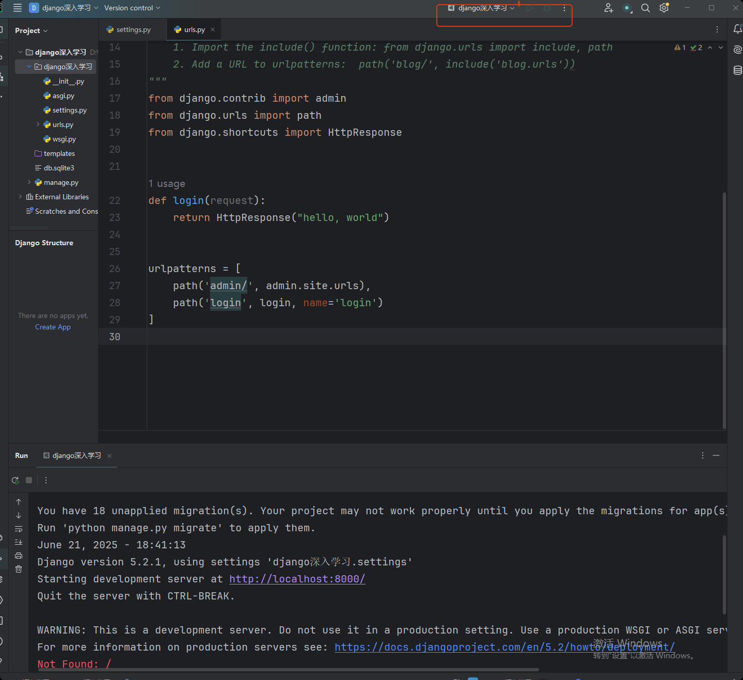Image resolution: width=743 pixels, height=680 pixels.
Task: Open IDE settings gear icon
Action: click(x=664, y=8)
